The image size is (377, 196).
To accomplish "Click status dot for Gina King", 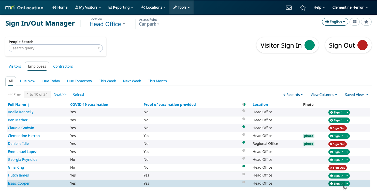I will click(x=244, y=166).
